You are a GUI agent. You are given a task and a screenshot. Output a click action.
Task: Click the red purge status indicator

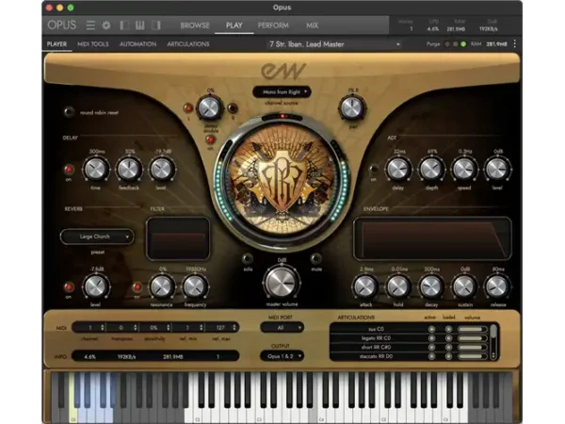click(447, 44)
